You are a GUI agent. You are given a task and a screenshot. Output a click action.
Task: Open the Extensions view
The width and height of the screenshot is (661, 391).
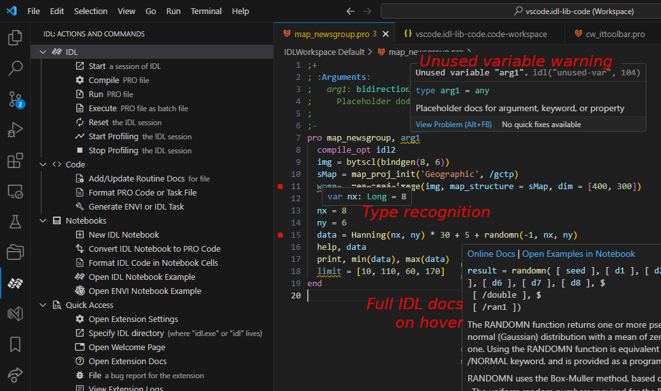coord(15,160)
